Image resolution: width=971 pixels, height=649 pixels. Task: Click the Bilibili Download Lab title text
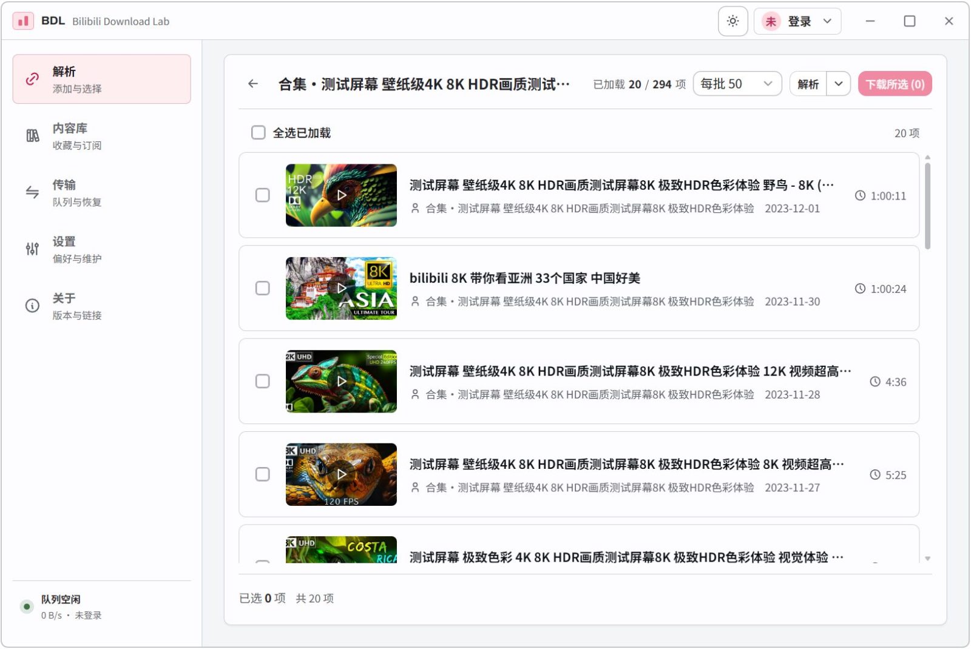(x=121, y=21)
